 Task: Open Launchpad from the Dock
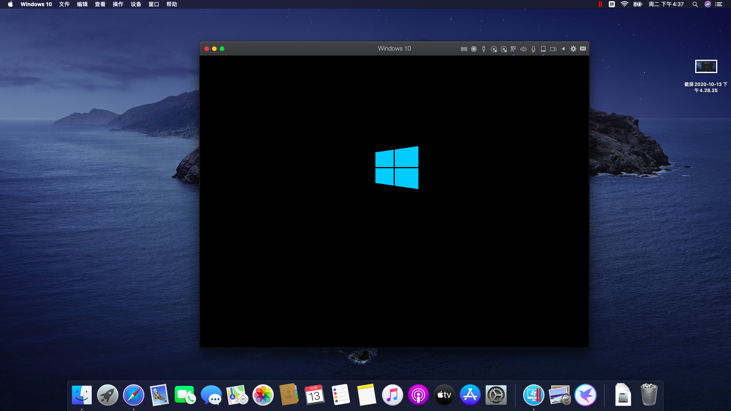point(108,395)
